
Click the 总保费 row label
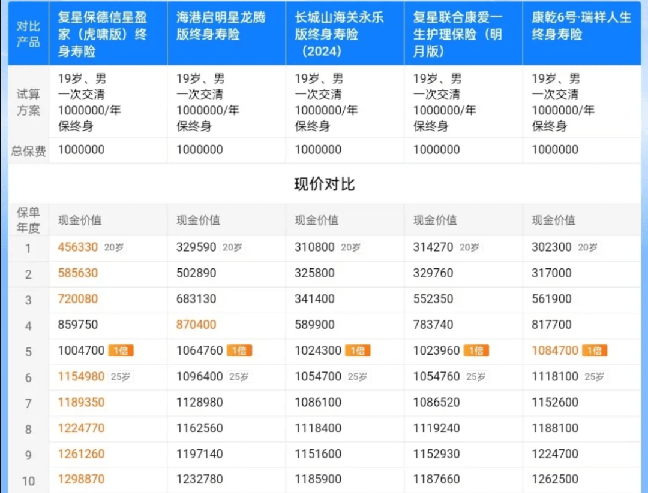click(x=28, y=150)
